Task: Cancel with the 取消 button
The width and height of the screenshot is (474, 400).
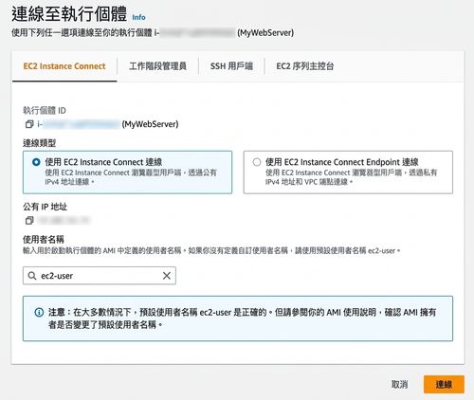Action: (x=399, y=385)
